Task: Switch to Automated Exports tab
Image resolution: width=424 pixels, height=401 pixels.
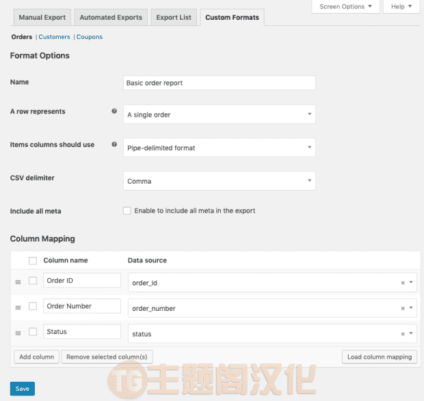Action: click(111, 18)
